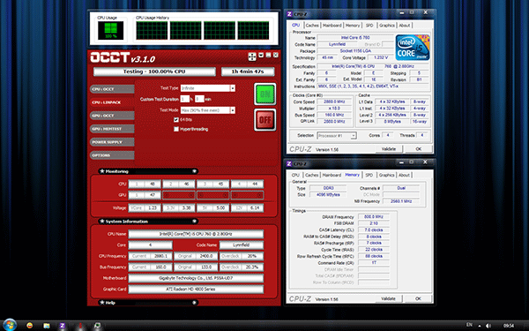The width and height of the screenshot is (529, 331).
Task: Open Mainboard tab in lower CPU-Z window
Action: [x=332, y=175]
